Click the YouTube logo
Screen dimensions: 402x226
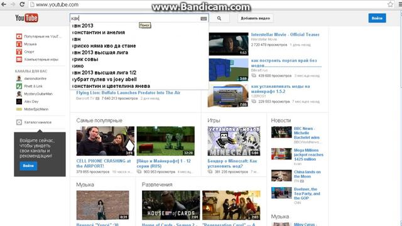click(26, 18)
